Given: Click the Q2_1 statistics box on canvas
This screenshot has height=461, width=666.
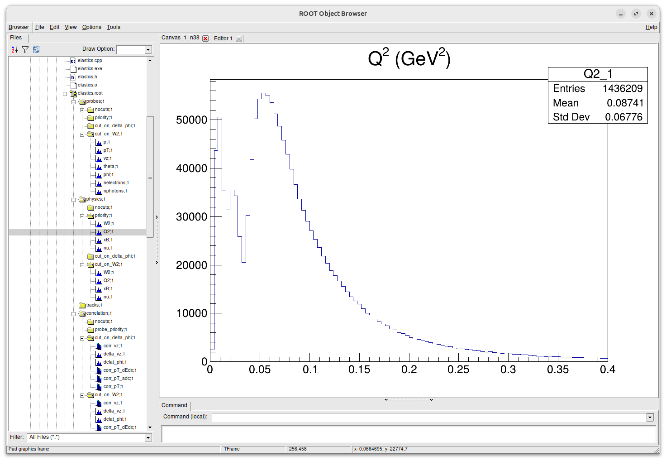Looking at the screenshot, I should [597, 95].
